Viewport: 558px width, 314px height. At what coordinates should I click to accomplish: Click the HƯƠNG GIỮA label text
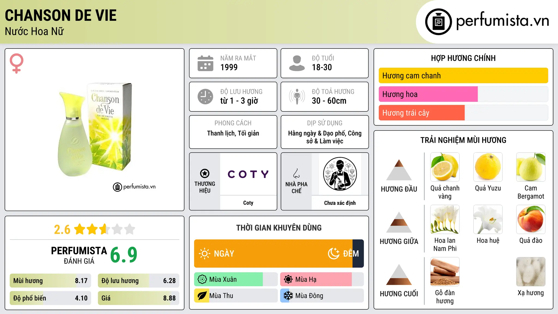[x=399, y=241]
